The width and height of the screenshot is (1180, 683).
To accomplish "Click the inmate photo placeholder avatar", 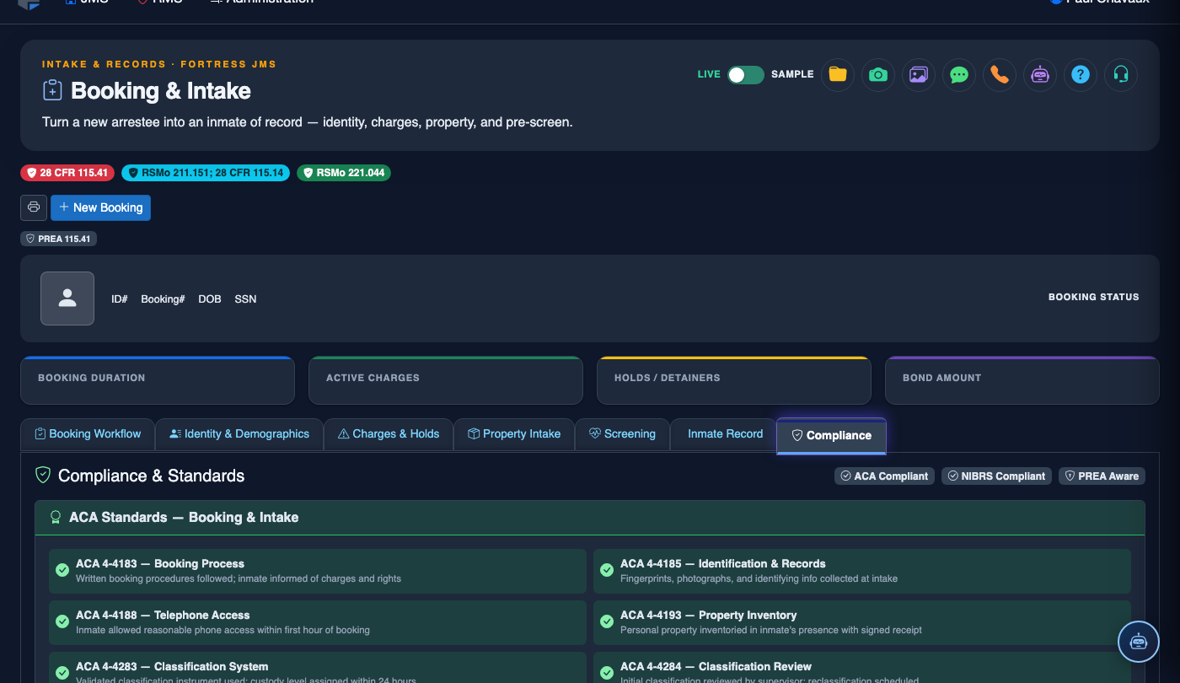I will (x=67, y=298).
